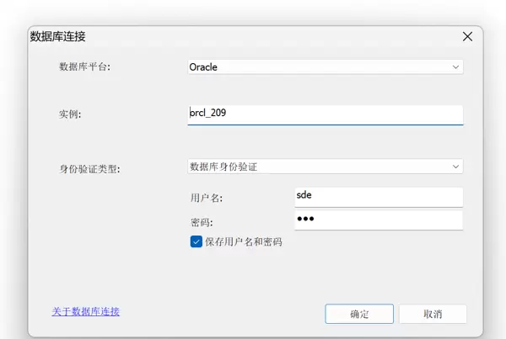
Task: Click the 数据库平台 label
Action: click(83, 67)
